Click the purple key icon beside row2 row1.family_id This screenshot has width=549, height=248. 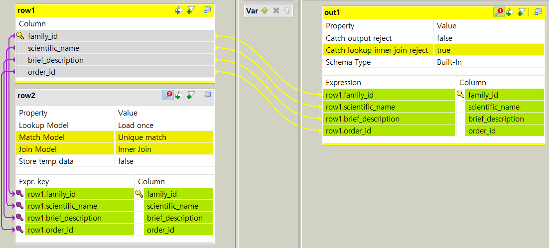pos(20,194)
